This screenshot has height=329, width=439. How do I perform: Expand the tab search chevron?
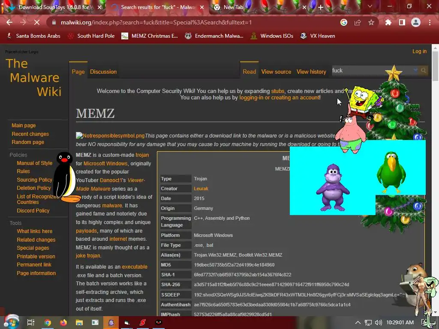(x=370, y=6)
